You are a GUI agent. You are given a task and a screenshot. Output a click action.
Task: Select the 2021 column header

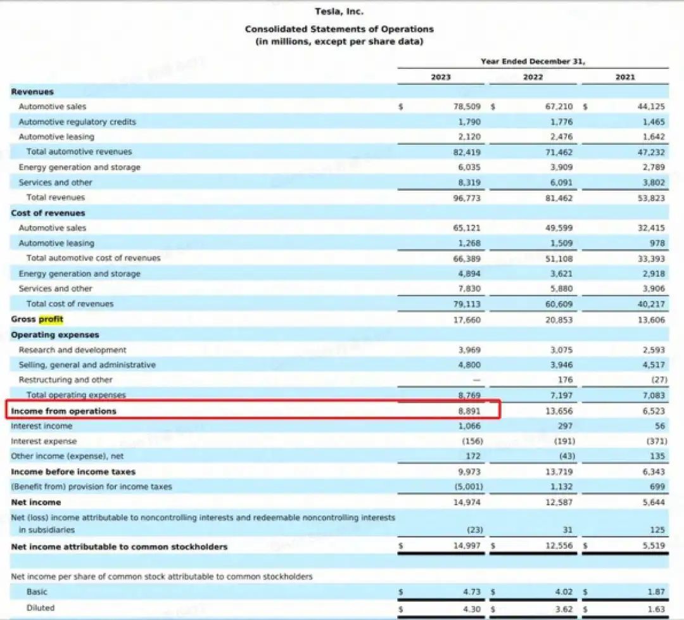[624, 77]
